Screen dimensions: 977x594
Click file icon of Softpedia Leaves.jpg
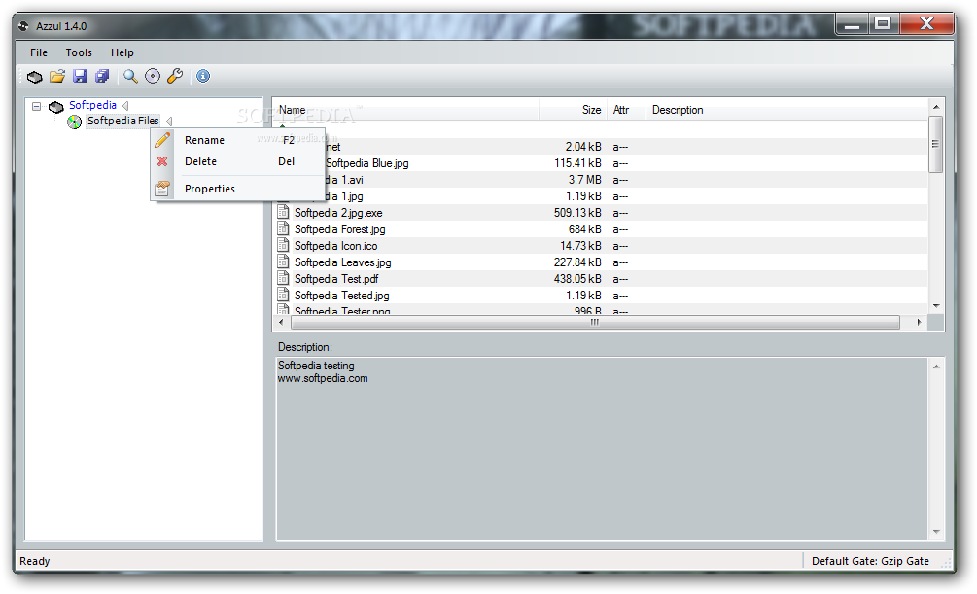(284, 262)
